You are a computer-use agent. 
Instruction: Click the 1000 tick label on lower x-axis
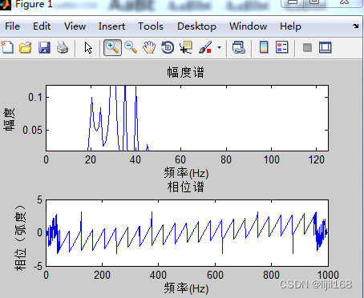[328, 275]
